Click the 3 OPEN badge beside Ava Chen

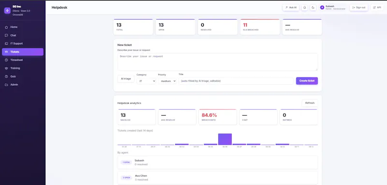(126, 178)
